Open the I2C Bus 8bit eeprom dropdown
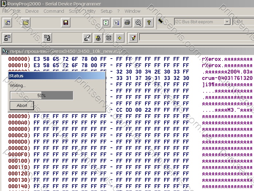This screenshot has width=254, height=191. click(227, 22)
